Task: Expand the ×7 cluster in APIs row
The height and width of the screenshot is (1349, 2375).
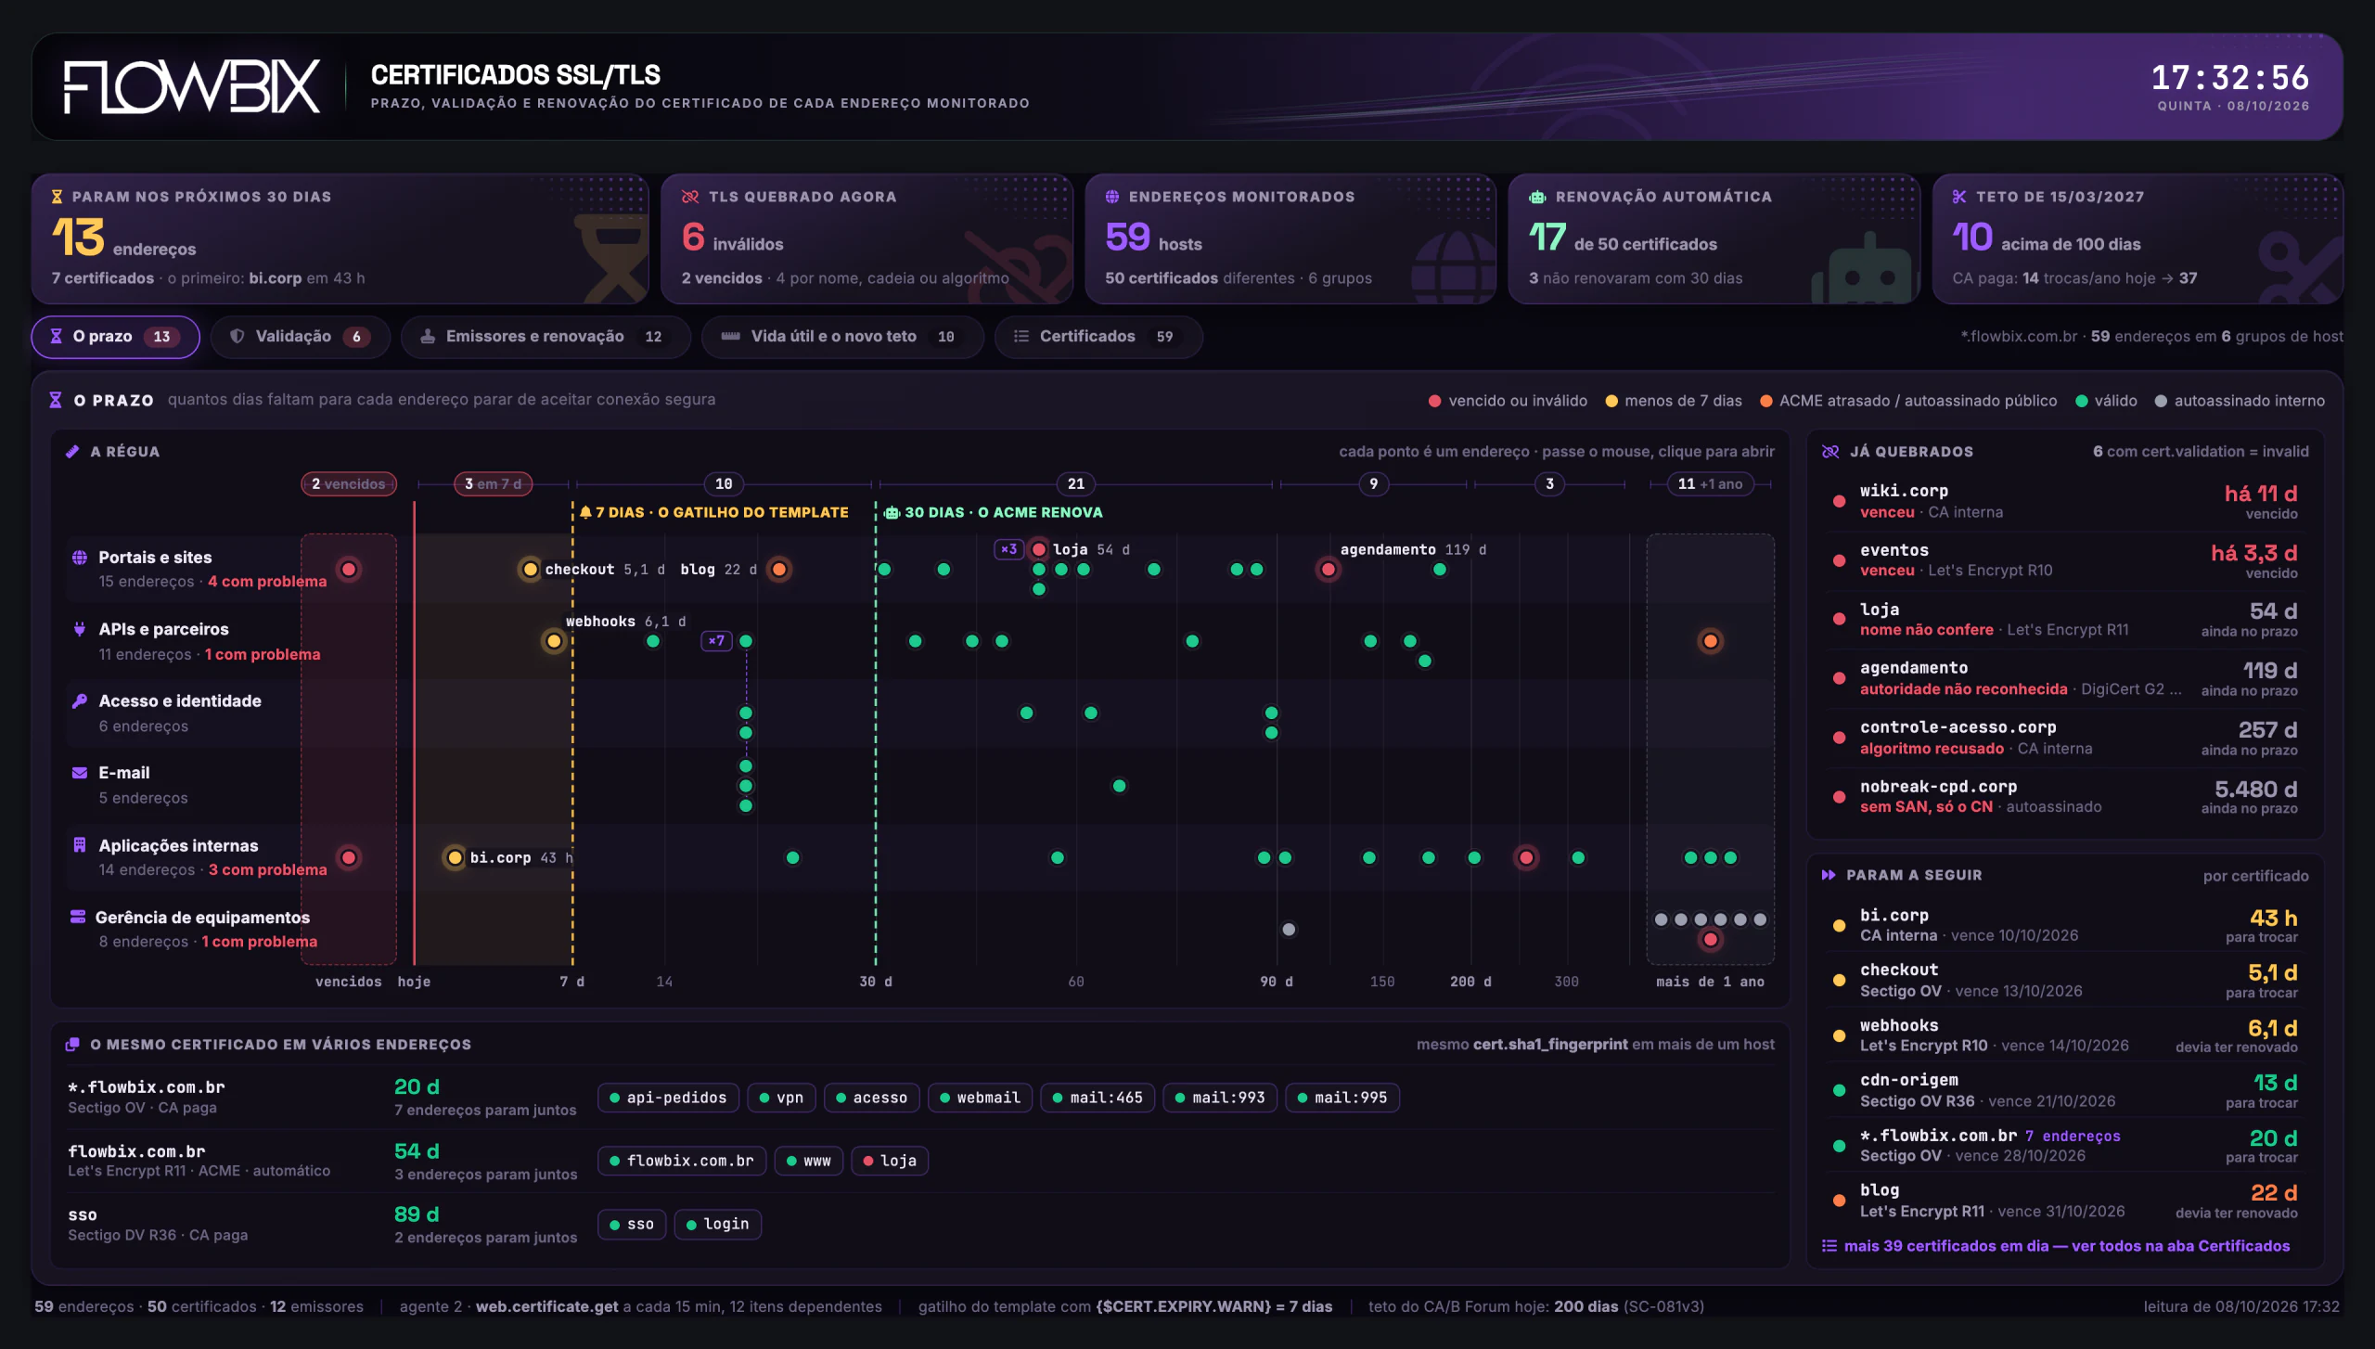Action: tap(716, 641)
